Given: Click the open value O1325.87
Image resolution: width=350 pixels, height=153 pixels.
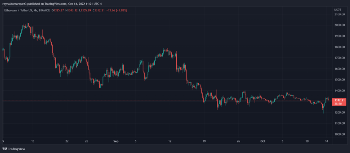Looking at the screenshot, I should pos(58,10).
